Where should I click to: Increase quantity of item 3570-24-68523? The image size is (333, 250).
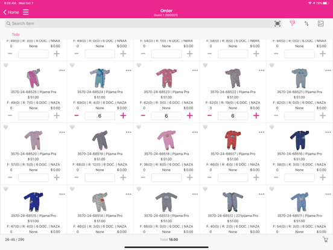pyautogui.click(x=189, y=116)
